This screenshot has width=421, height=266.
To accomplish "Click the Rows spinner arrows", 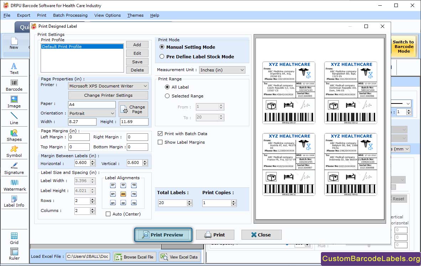I will pos(93,201).
